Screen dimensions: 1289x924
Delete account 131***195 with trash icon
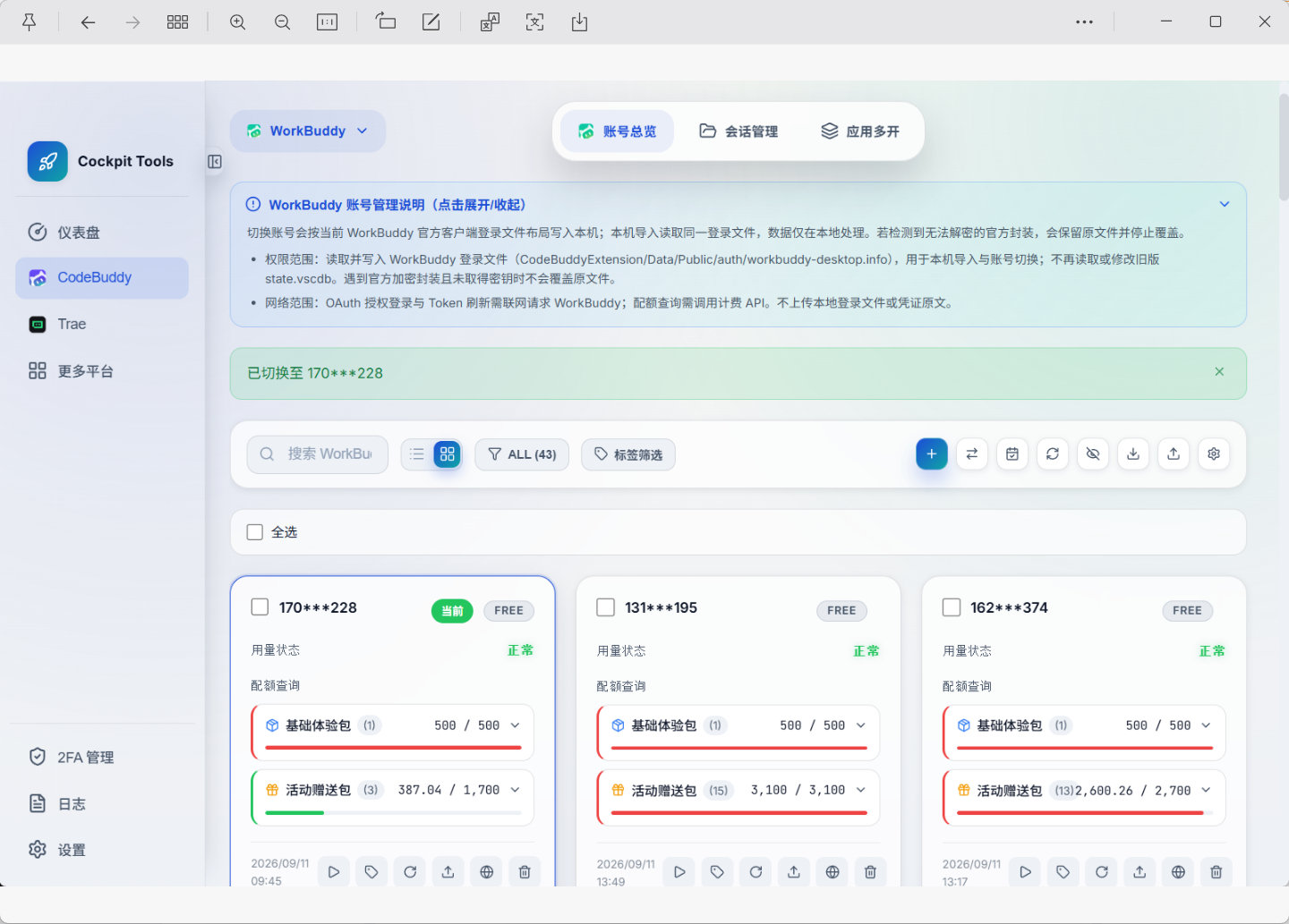point(870,872)
